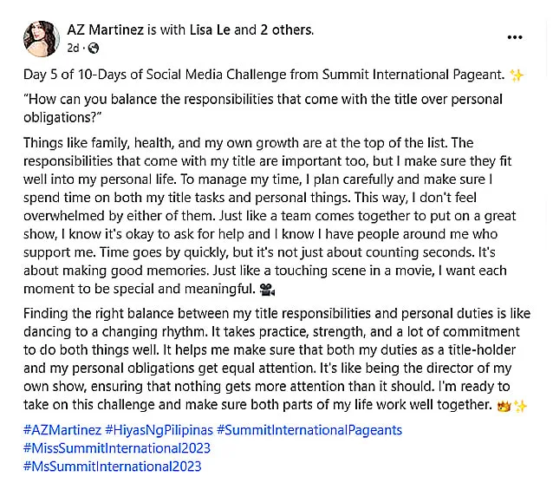Open Lisa Le's tagged profile link
Viewport: 553px width, 483px height.
pyautogui.click(x=210, y=30)
